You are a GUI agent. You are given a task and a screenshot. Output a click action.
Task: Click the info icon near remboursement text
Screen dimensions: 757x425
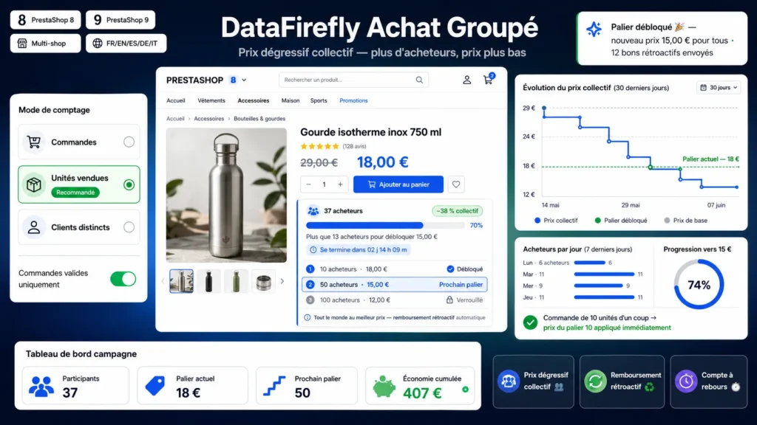307,317
